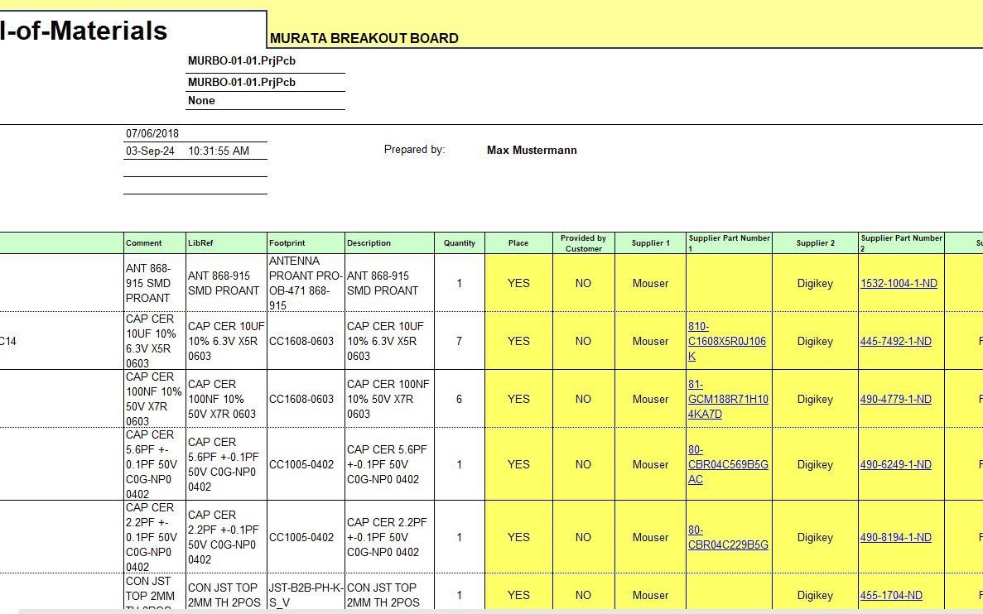Image resolution: width=983 pixels, height=614 pixels.
Task: Select the Quantity column header
Action: [460, 243]
